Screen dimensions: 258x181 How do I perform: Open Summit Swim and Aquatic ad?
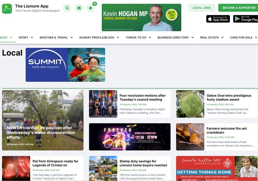pos(65,65)
